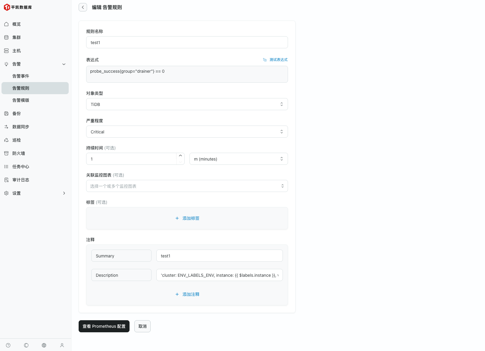Open the help icon in bottom bar
Screen dimensions: 485x351
pyautogui.click(x=8, y=345)
